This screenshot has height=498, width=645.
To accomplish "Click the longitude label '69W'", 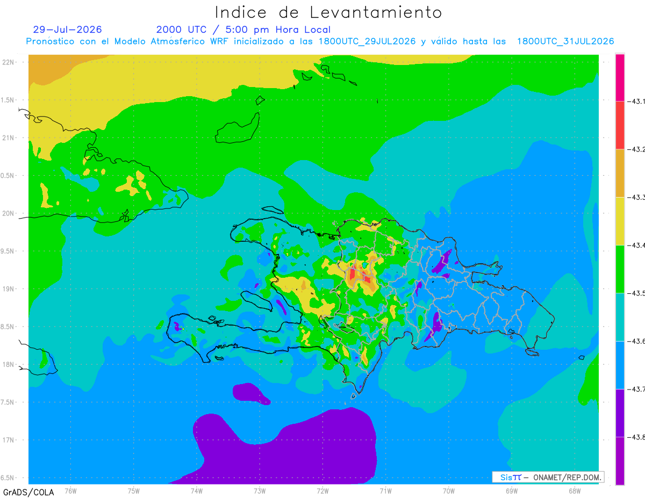I will (511, 491).
